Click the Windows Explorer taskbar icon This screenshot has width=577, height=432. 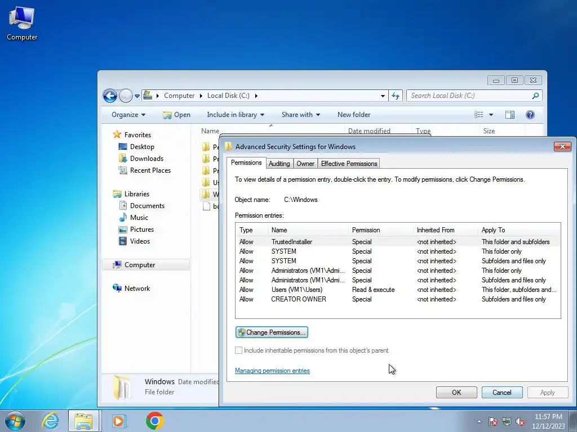pos(83,421)
